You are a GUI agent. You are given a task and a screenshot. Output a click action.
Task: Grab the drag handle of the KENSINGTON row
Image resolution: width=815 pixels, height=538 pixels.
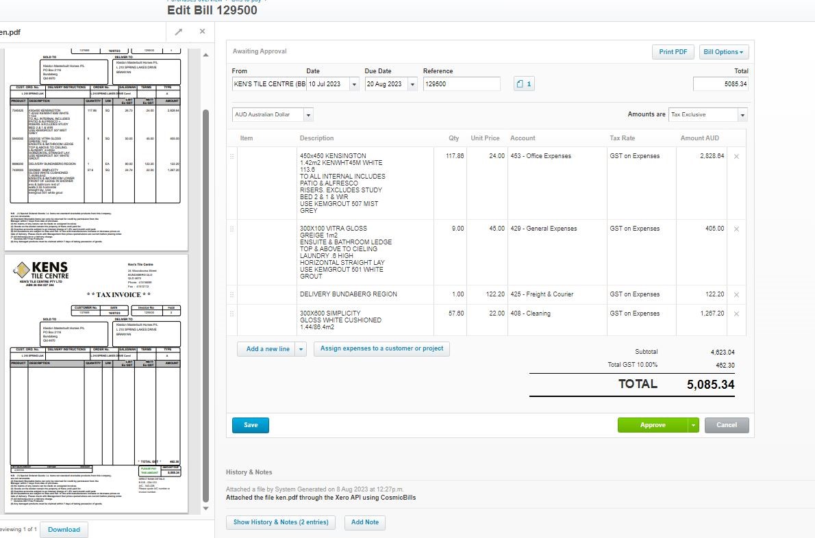[x=231, y=156]
